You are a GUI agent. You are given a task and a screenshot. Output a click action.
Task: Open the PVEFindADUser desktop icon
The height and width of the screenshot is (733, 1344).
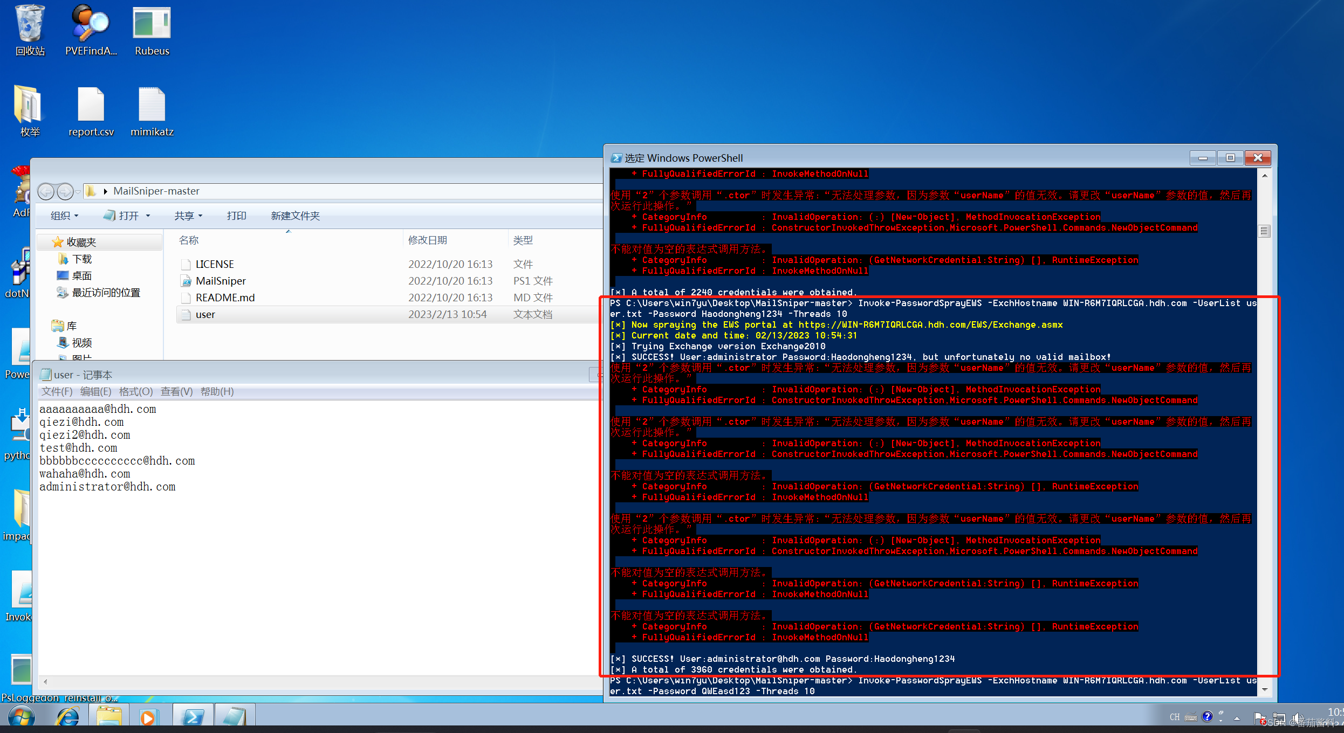pos(91,30)
